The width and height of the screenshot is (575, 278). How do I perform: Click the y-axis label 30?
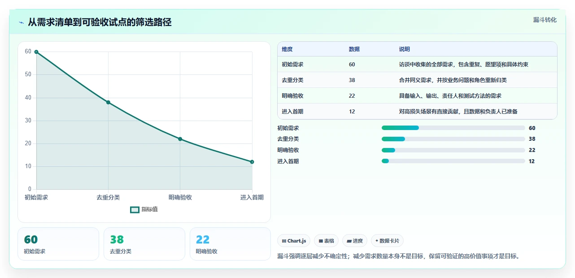pyautogui.click(x=28, y=121)
